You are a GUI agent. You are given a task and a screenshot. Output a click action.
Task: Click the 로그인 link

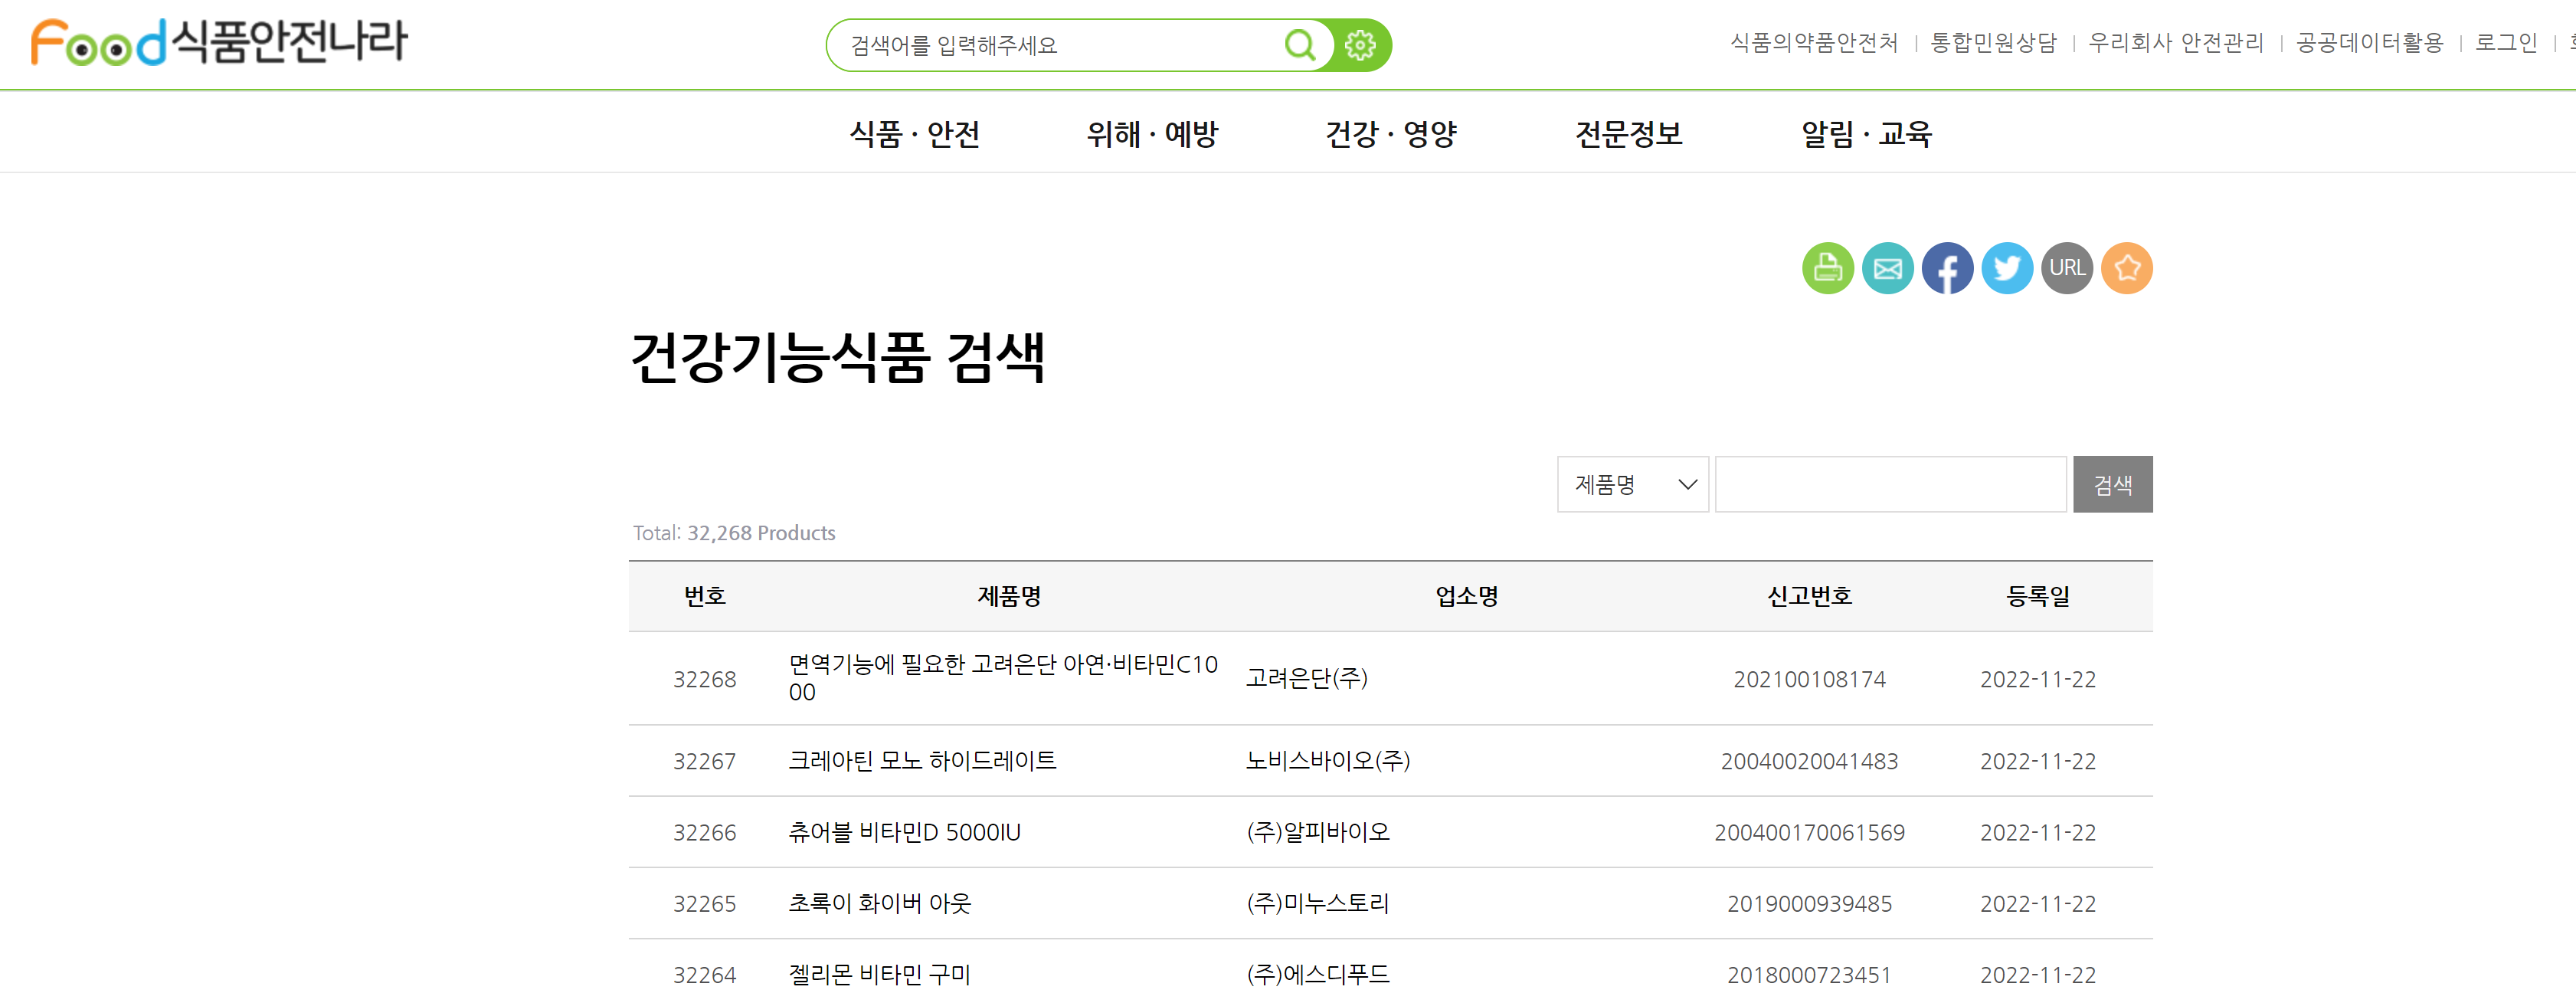coord(2505,43)
